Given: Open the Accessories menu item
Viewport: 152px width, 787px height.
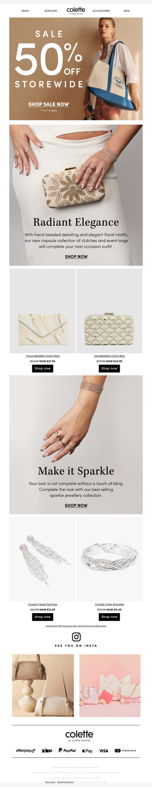Looking at the screenshot, I should tap(101, 11).
